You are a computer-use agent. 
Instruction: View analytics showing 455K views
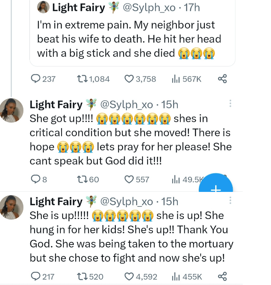pos(176,276)
